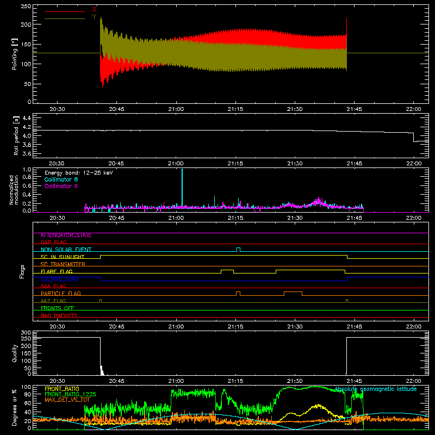The image size is (435, 435).
Task: Select the PARTICLE_FLAG label
Action: tap(61, 294)
